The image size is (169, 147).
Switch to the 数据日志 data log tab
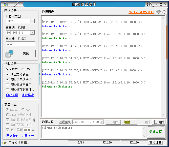pos(48,12)
